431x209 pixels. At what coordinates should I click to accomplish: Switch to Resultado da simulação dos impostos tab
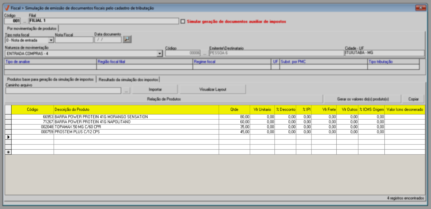pos(128,79)
